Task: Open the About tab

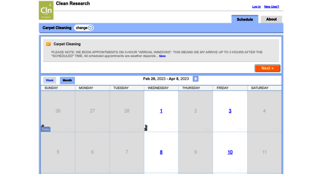Action: pos(271,19)
